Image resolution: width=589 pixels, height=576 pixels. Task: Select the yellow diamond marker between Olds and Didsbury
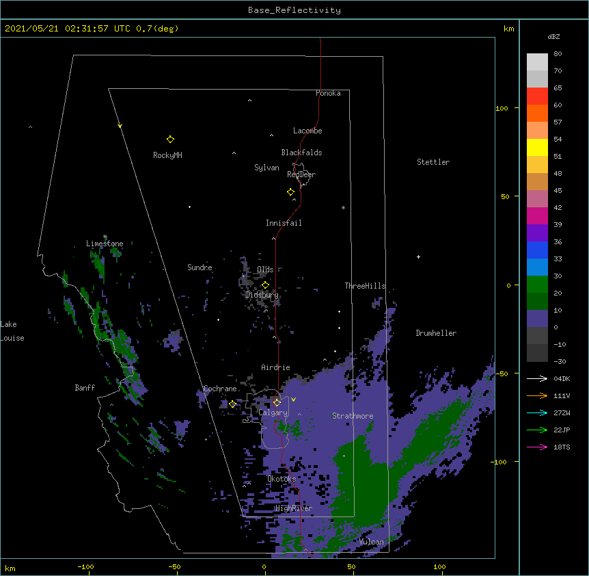(265, 285)
